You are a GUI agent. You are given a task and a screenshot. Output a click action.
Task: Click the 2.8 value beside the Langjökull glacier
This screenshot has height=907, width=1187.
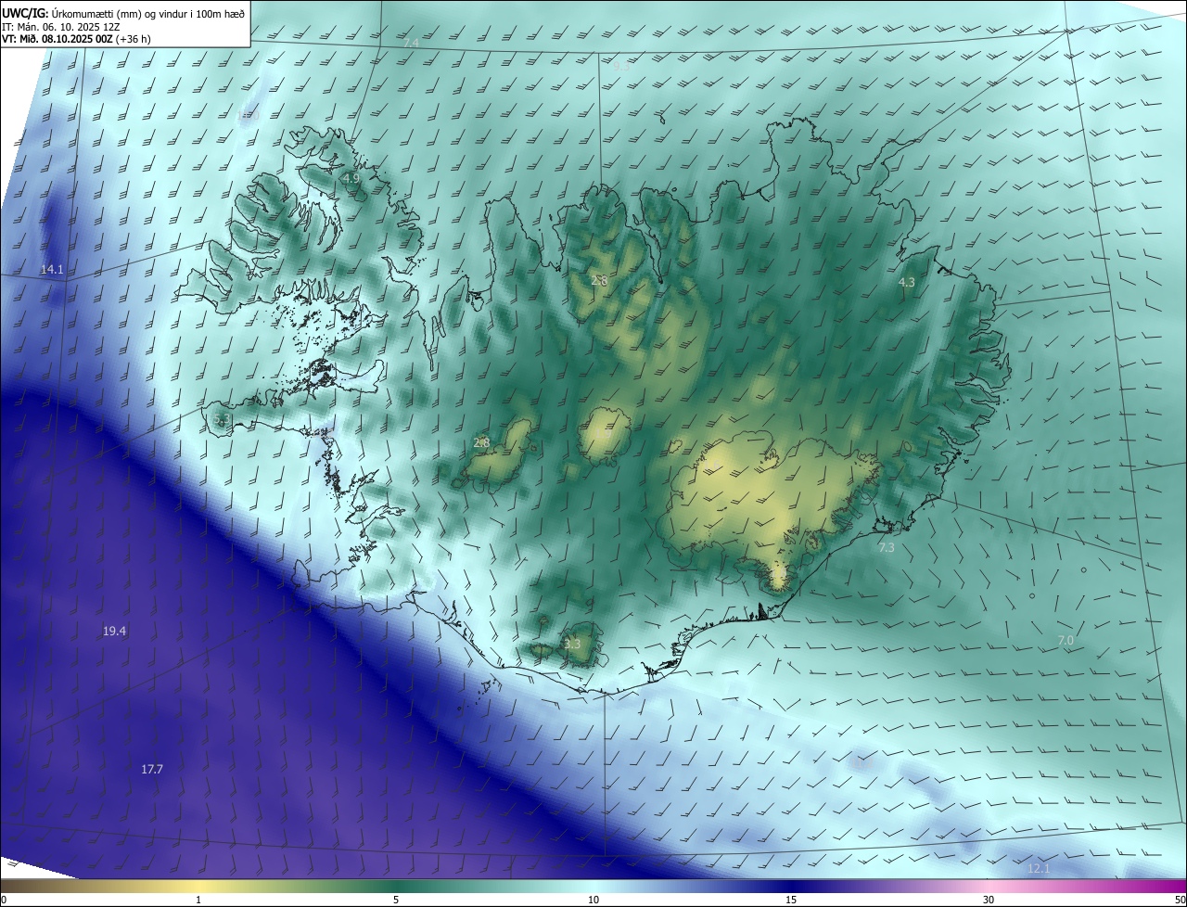tap(481, 443)
